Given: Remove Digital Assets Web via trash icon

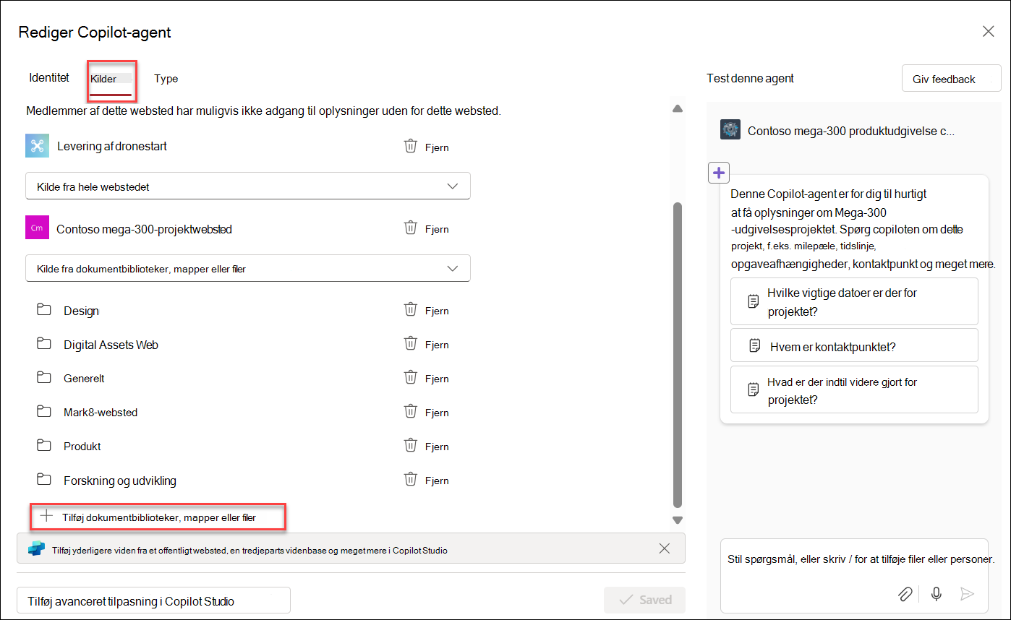Looking at the screenshot, I should click(x=410, y=343).
